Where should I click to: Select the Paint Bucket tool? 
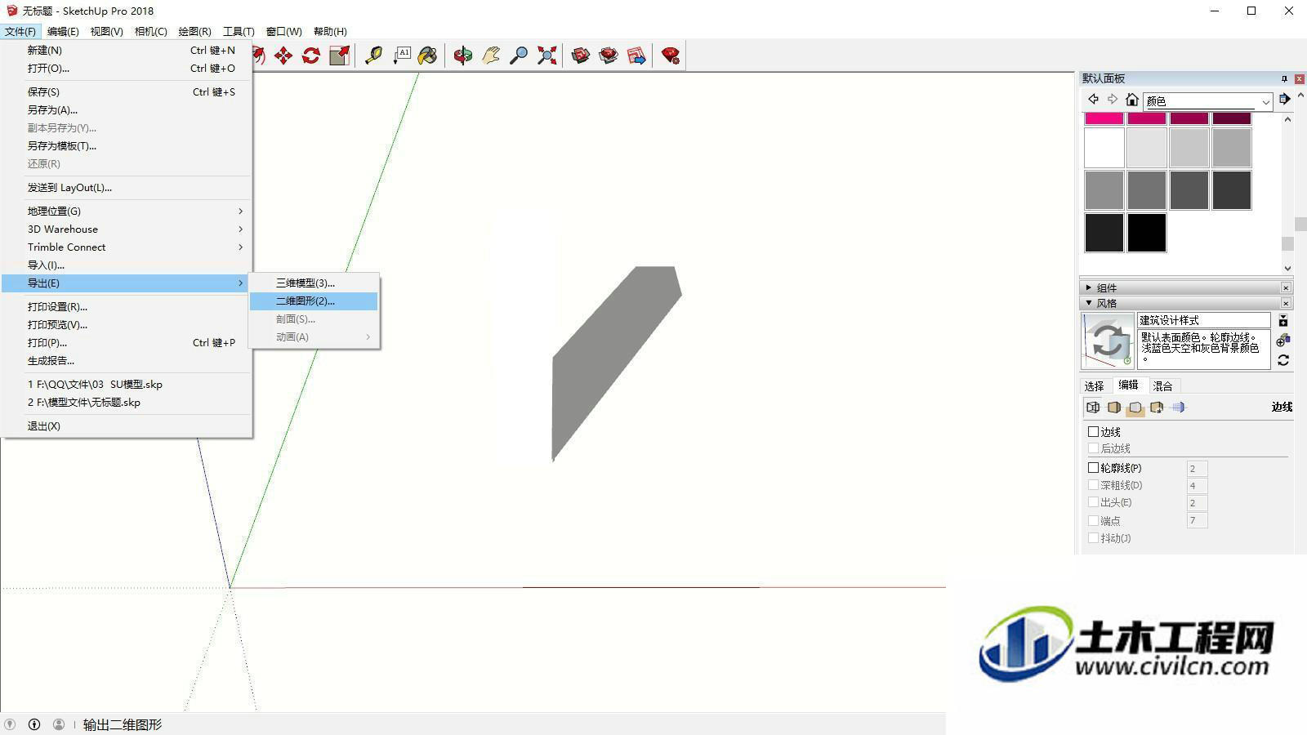(x=427, y=56)
